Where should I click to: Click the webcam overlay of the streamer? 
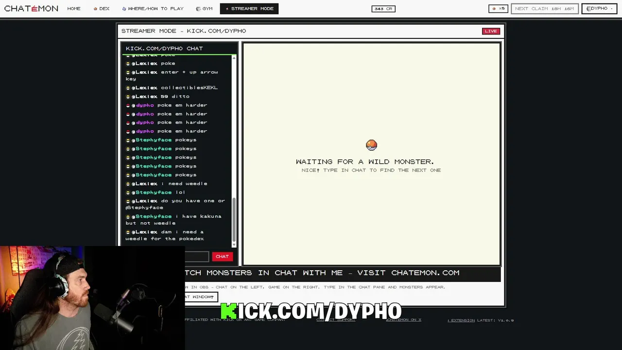pos(92,298)
